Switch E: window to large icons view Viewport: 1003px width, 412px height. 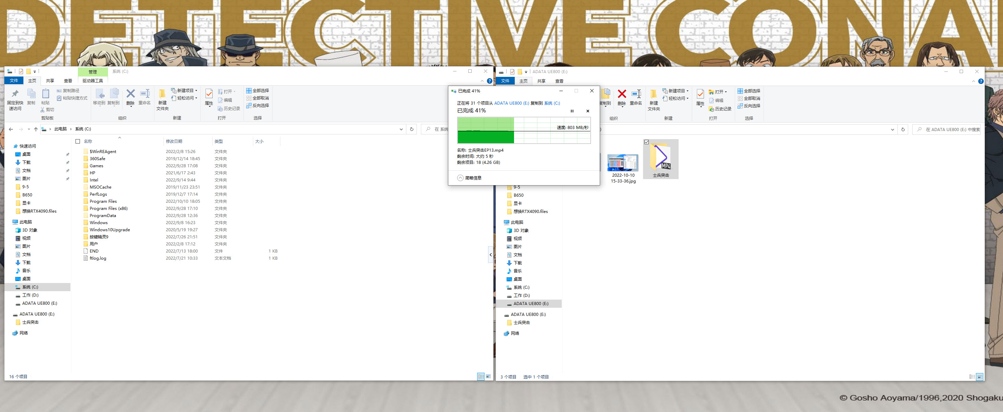[x=980, y=376]
